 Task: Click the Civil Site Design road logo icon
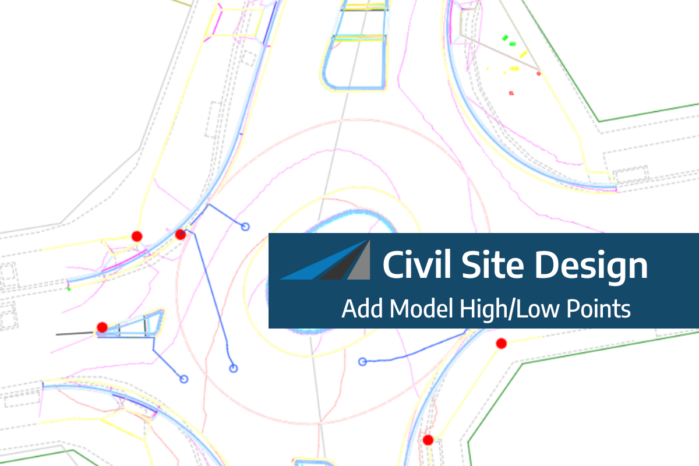coord(325,260)
